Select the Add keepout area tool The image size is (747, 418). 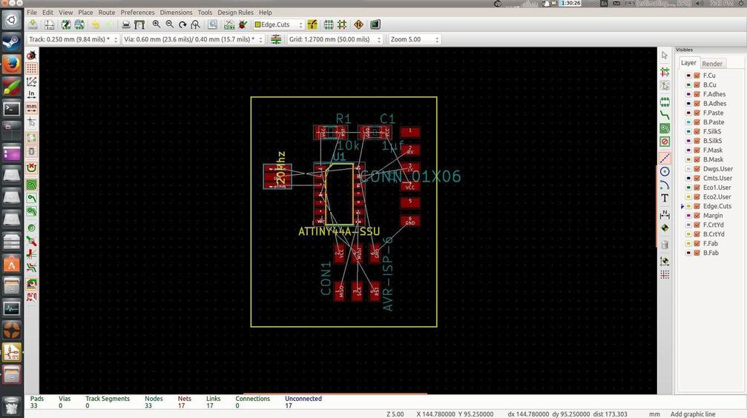665,142
